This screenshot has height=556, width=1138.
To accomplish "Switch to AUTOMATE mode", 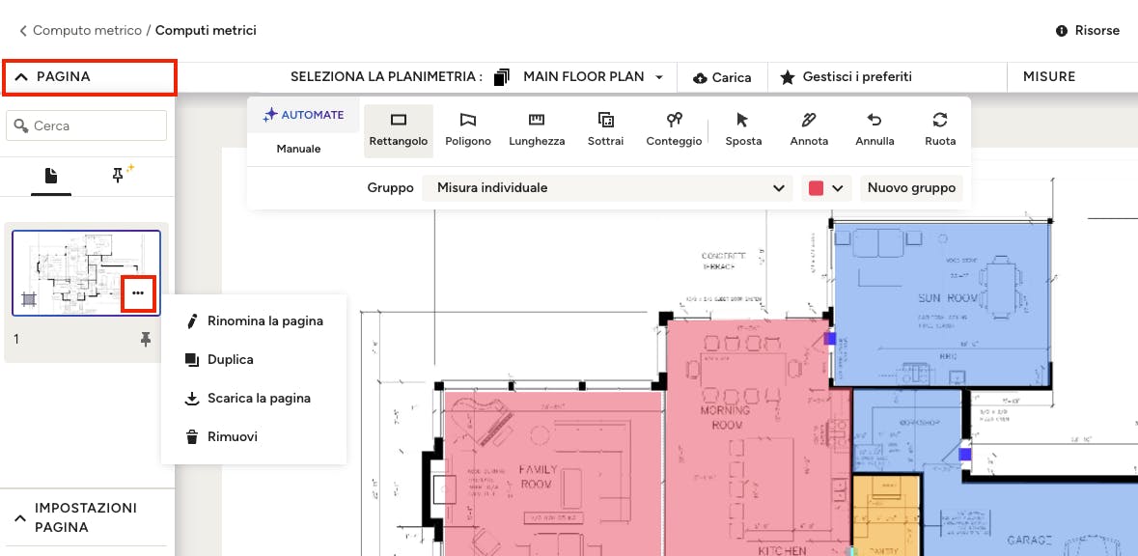I will pyautogui.click(x=303, y=115).
